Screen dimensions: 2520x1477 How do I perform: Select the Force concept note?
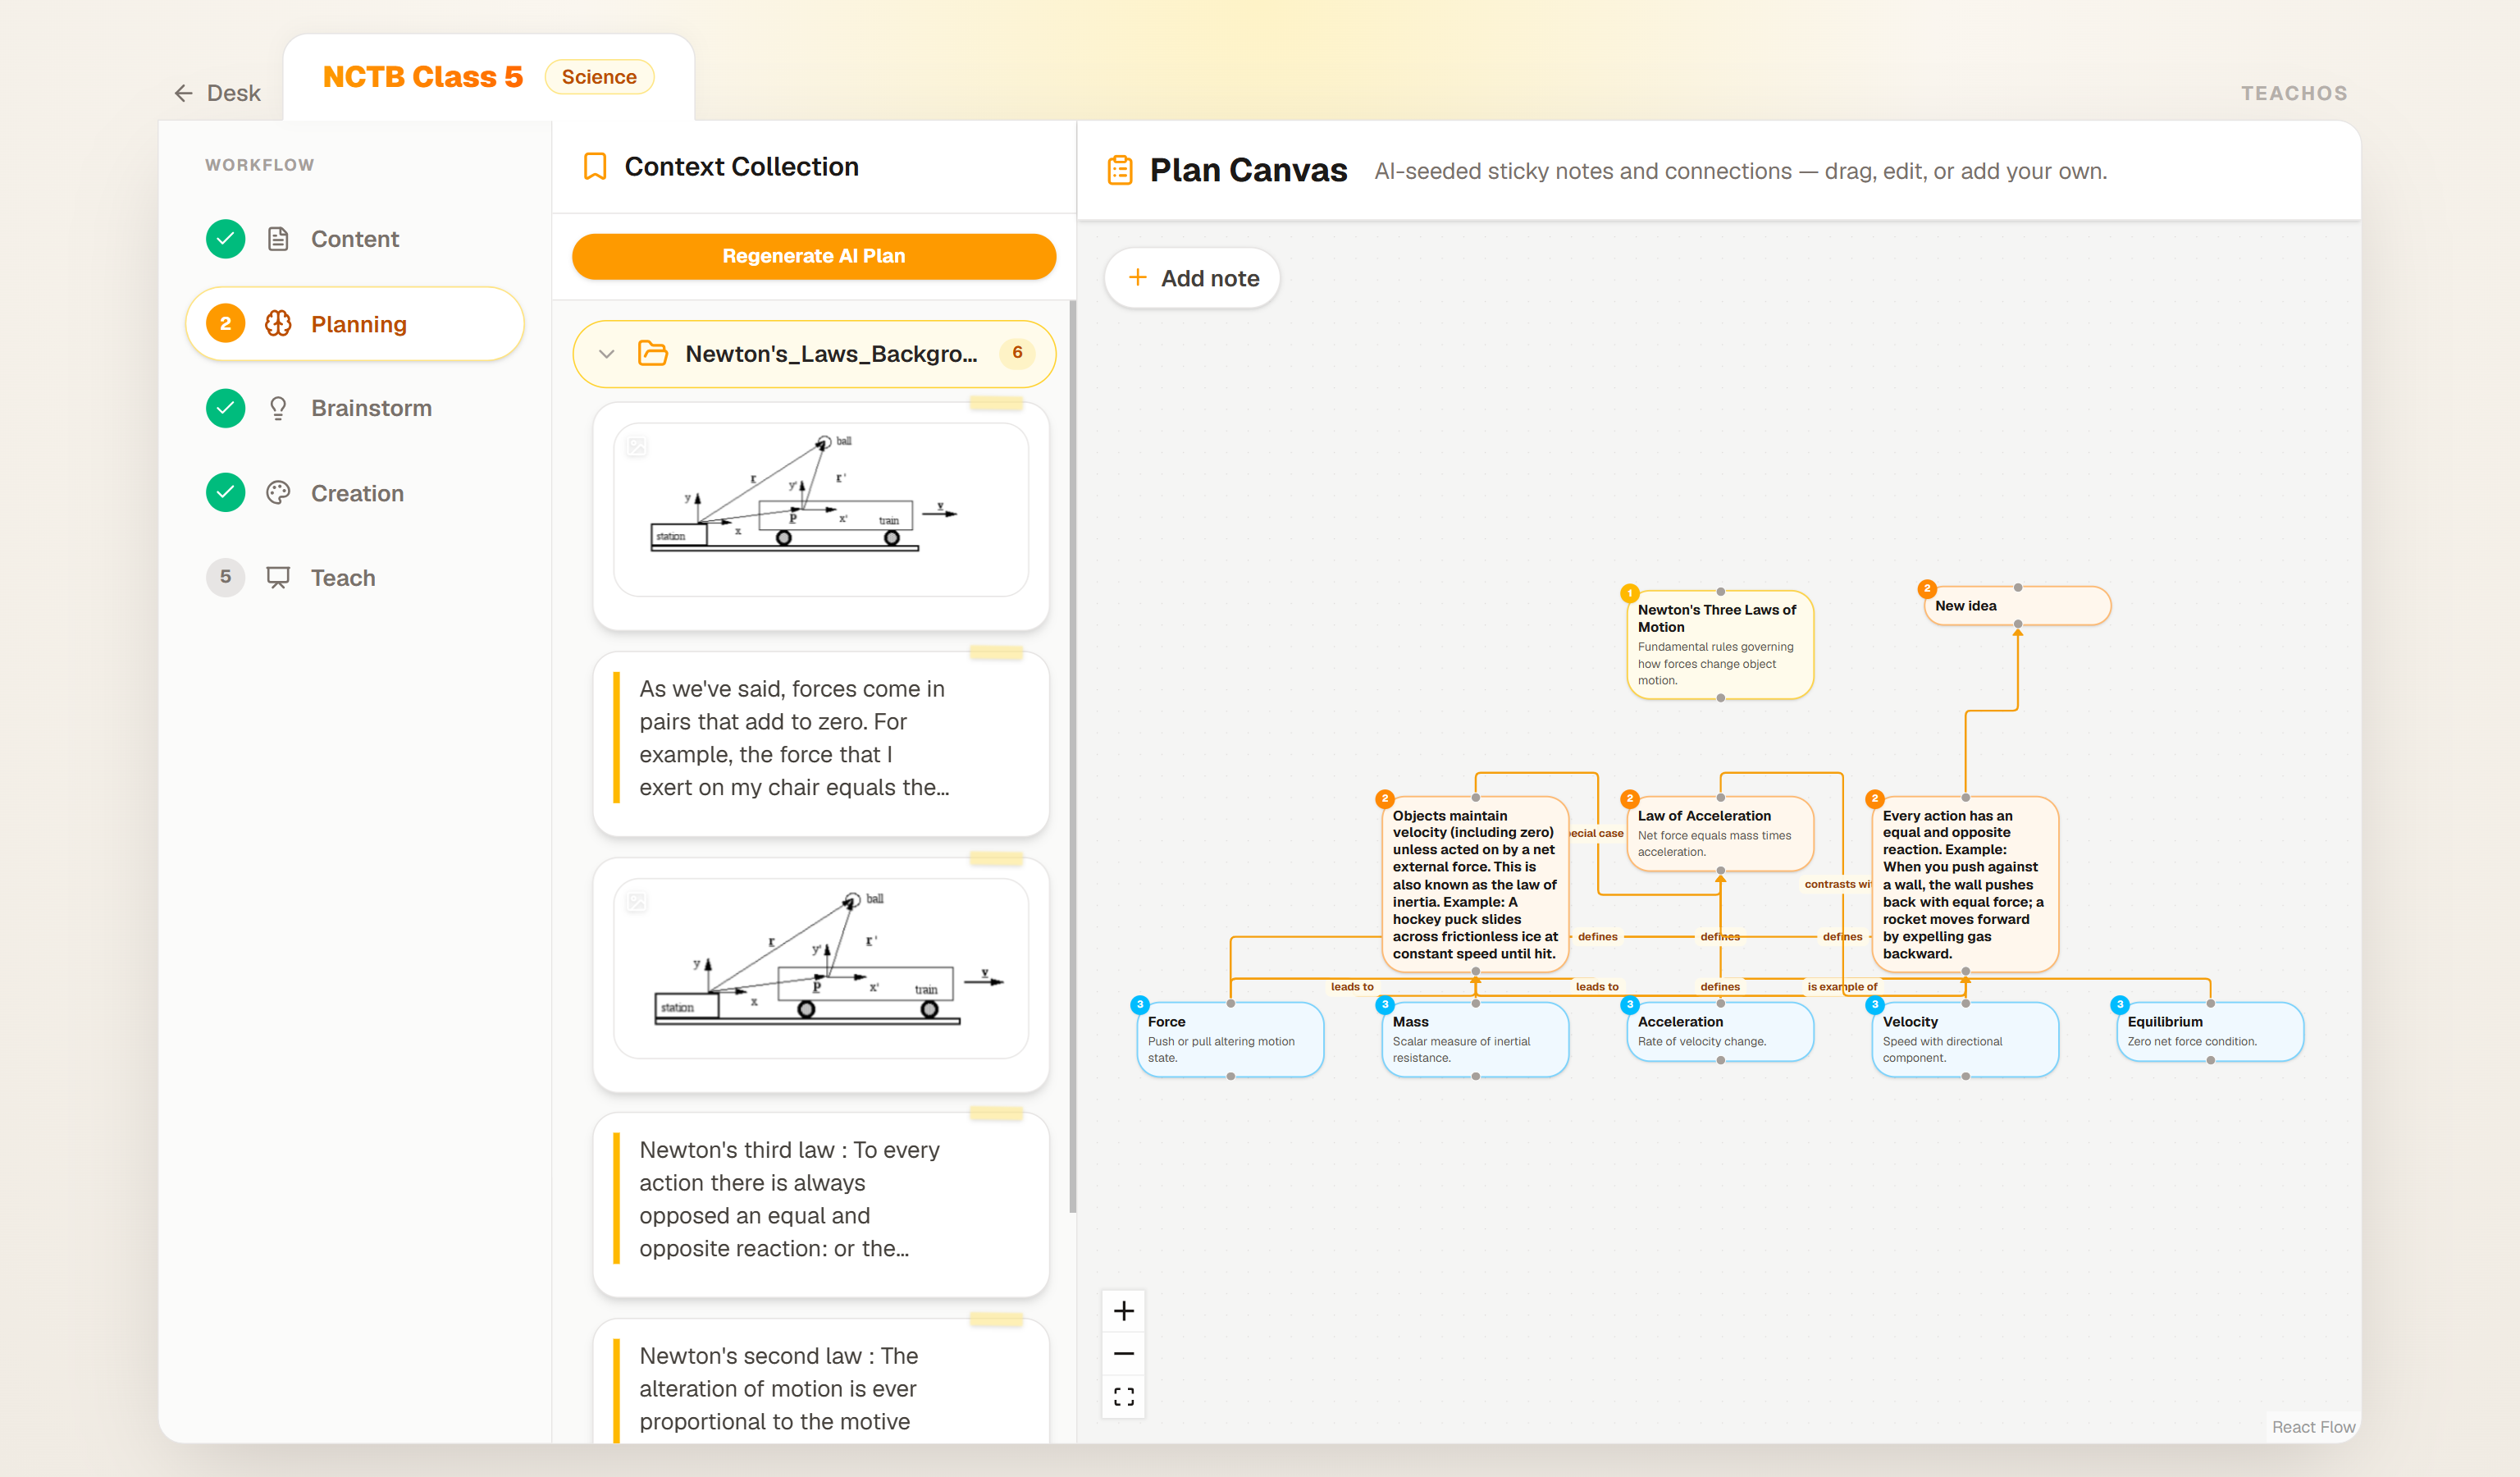pos(1230,1039)
